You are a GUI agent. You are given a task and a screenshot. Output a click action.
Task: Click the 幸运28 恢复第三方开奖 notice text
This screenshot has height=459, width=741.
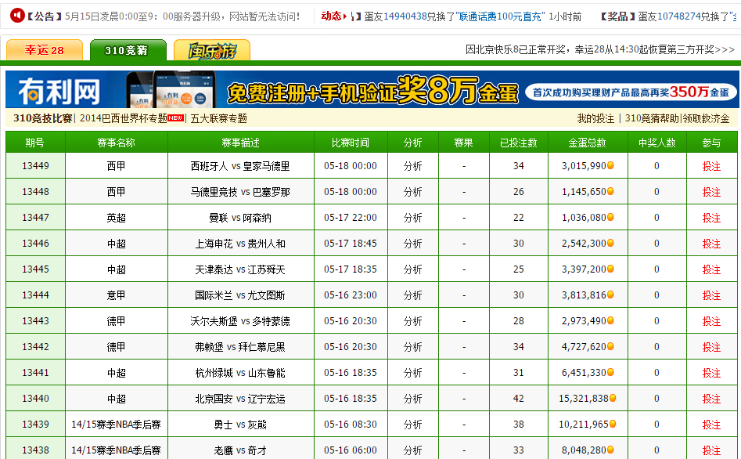(x=599, y=49)
